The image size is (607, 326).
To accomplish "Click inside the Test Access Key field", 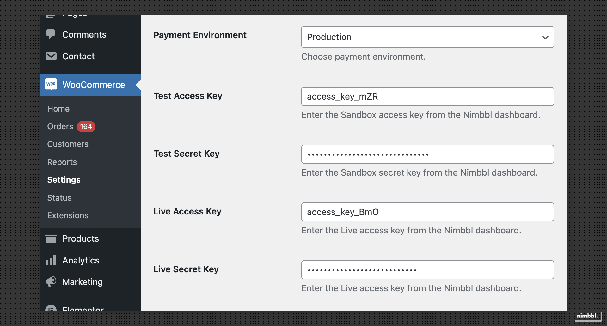I will pyautogui.click(x=427, y=96).
